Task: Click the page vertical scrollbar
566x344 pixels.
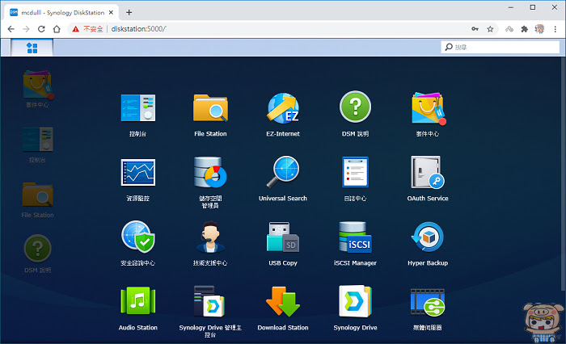Action: [x=563, y=173]
